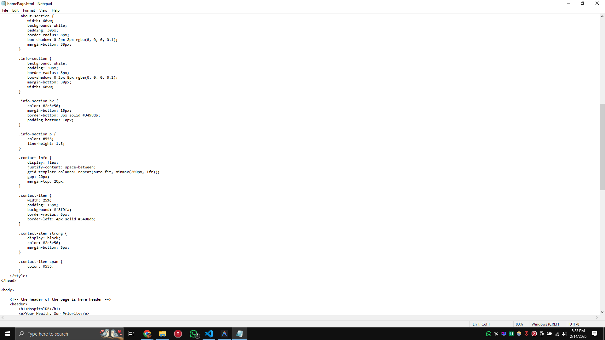Viewport: 605px width, 340px height.
Task: Open Wi-Fi network settings from the tray
Action: pos(556,334)
